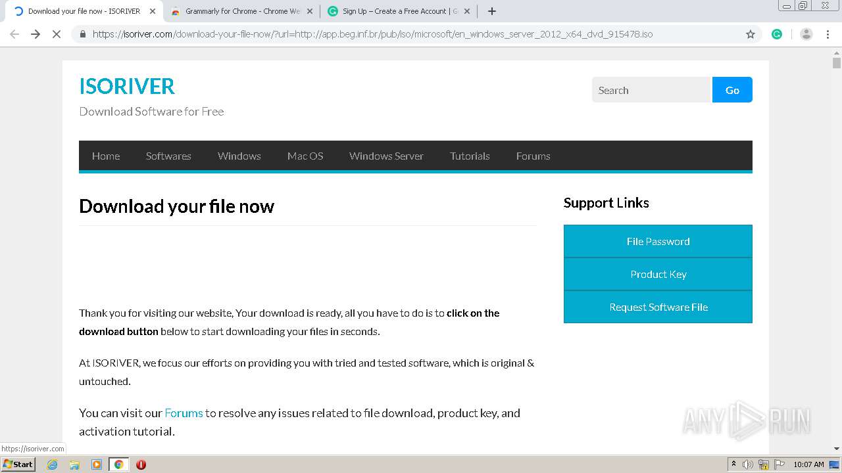This screenshot has width=842, height=473.
Task: Open the Mac OS menu item
Action: [305, 156]
